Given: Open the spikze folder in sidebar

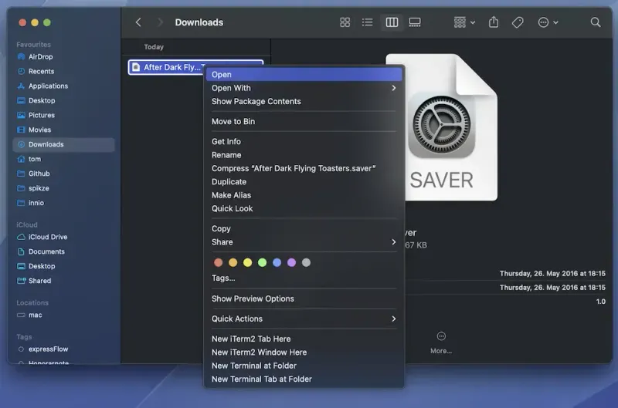Looking at the screenshot, I should tap(64, 188).
